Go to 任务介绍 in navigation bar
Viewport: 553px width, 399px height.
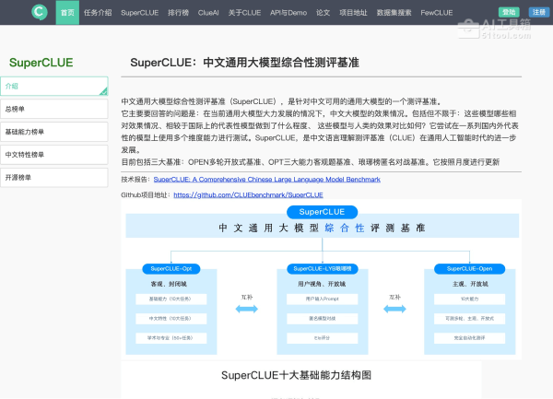coord(98,13)
